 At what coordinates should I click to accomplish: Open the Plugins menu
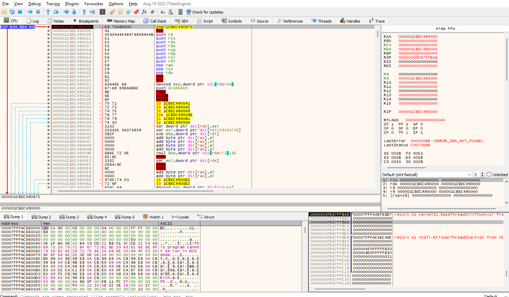[72, 4]
